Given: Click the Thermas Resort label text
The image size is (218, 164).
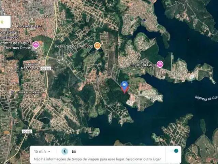Looking at the screenshot, I should (17, 48).
